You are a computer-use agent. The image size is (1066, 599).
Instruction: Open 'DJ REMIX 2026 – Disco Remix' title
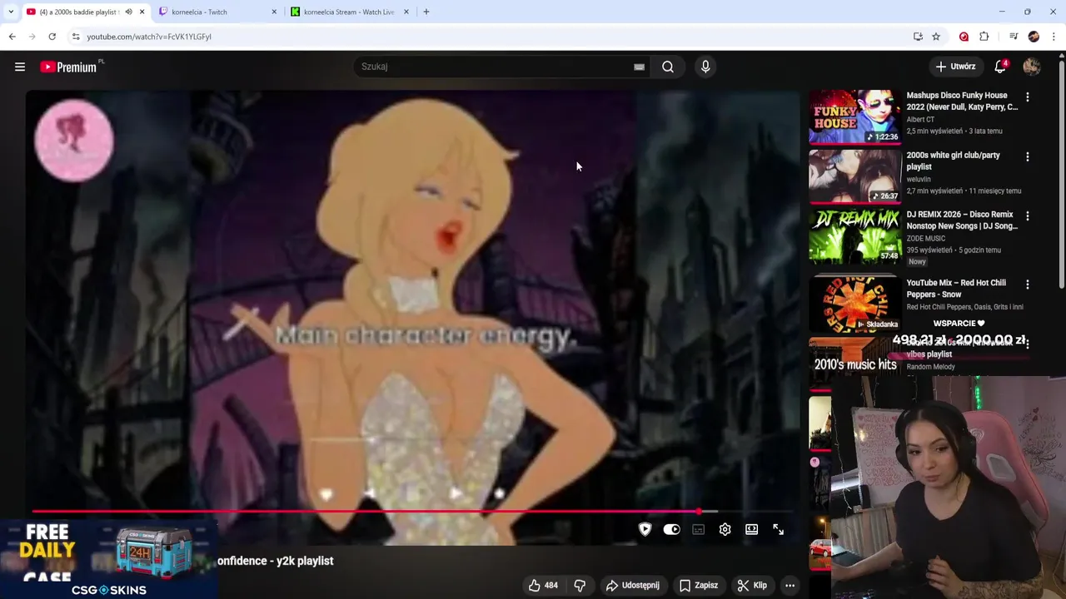pos(962,220)
